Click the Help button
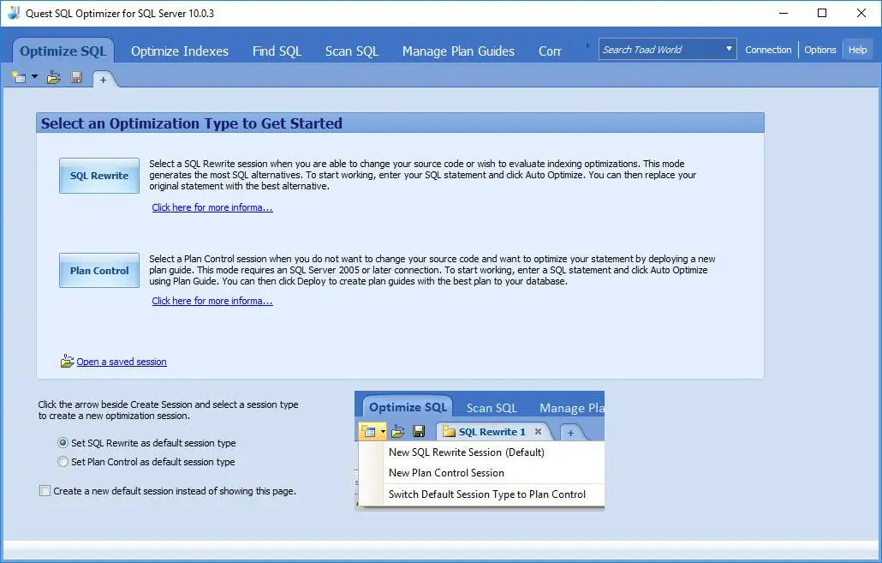 [x=858, y=50]
